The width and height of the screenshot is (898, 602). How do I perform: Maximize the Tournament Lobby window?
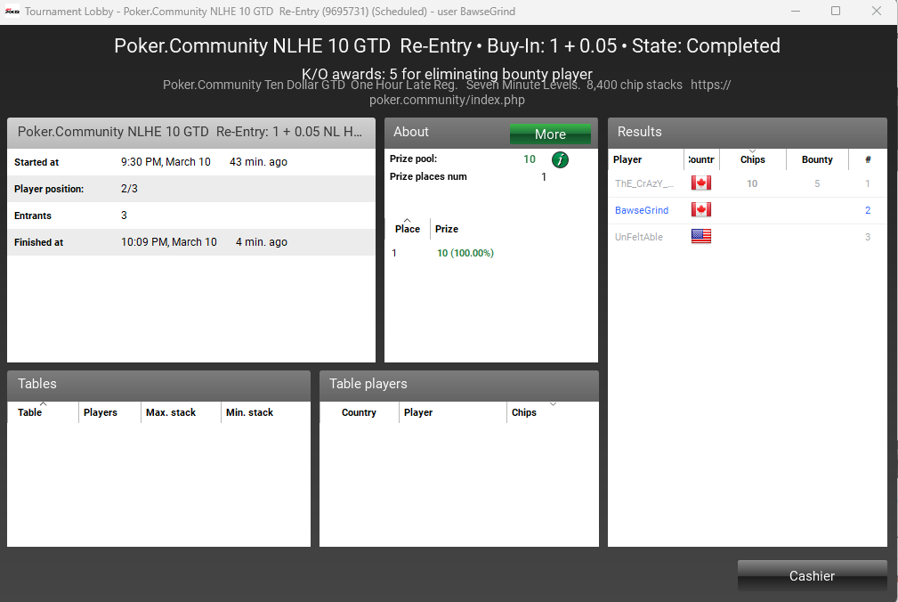836,11
